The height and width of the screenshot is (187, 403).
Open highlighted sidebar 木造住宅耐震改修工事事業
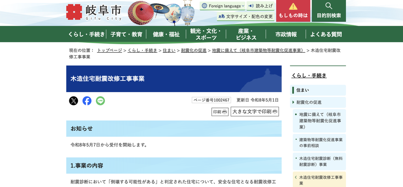[x=319, y=180]
